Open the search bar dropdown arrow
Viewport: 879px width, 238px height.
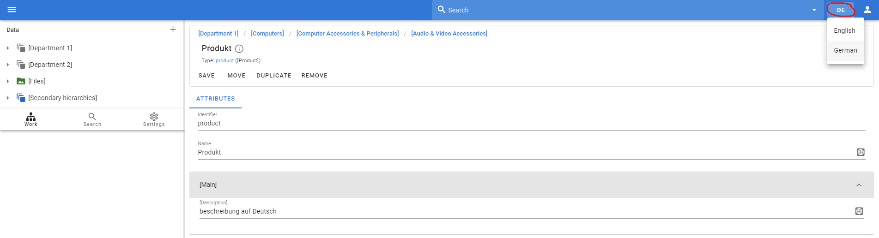point(814,10)
